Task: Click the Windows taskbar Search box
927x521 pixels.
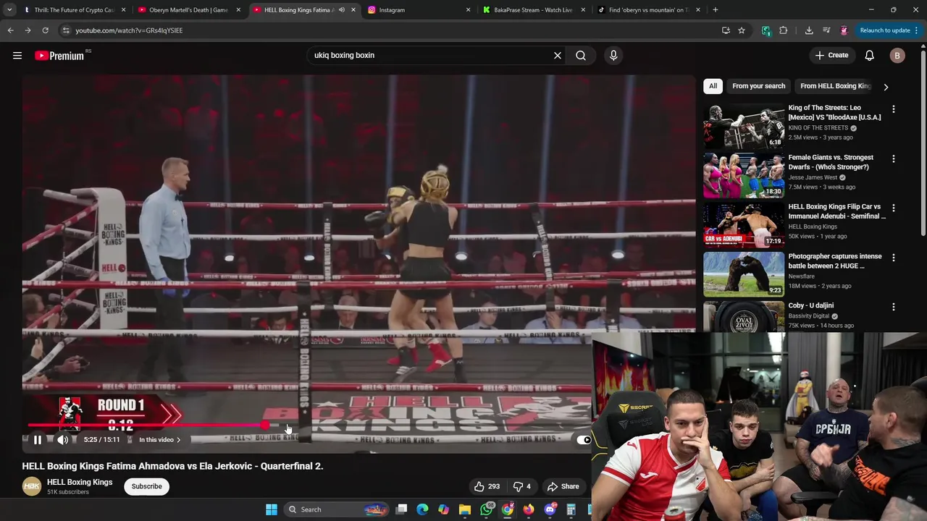Action: pyautogui.click(x=337, y=509)
